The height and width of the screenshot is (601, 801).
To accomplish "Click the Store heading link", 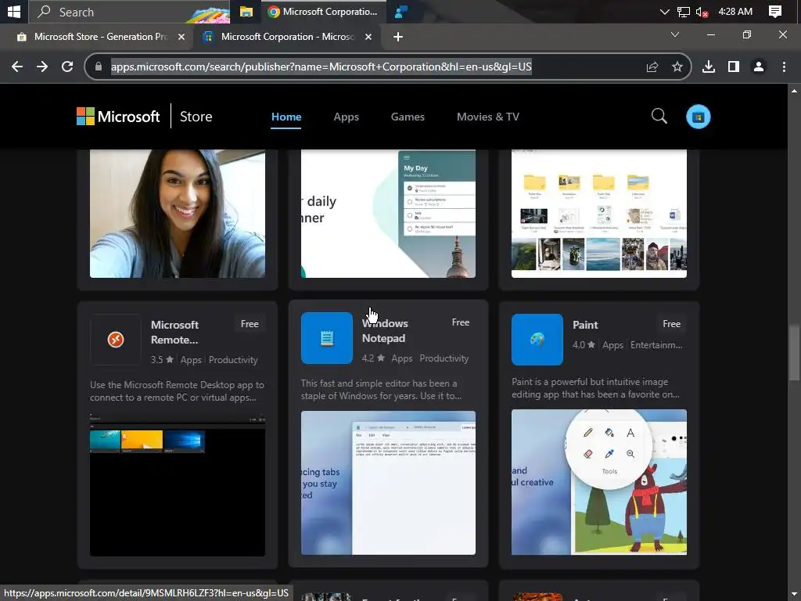I will pos(196,117).
